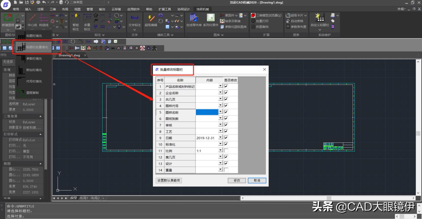Check the 重量 row modify checkbox

(x=226, y=170)
